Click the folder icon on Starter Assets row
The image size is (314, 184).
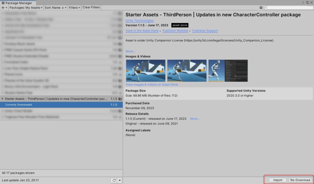120,99
